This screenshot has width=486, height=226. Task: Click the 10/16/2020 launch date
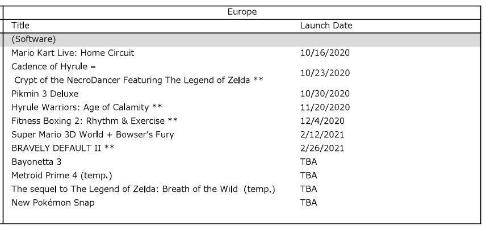click(325, 53)
